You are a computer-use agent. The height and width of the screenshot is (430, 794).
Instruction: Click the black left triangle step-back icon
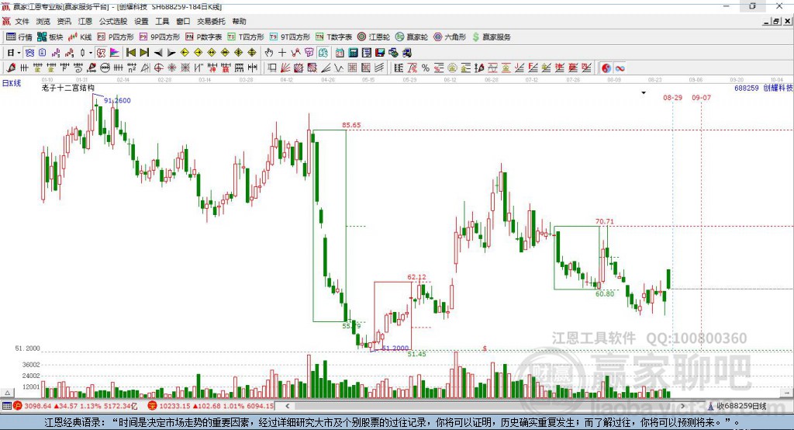point(158,53)
